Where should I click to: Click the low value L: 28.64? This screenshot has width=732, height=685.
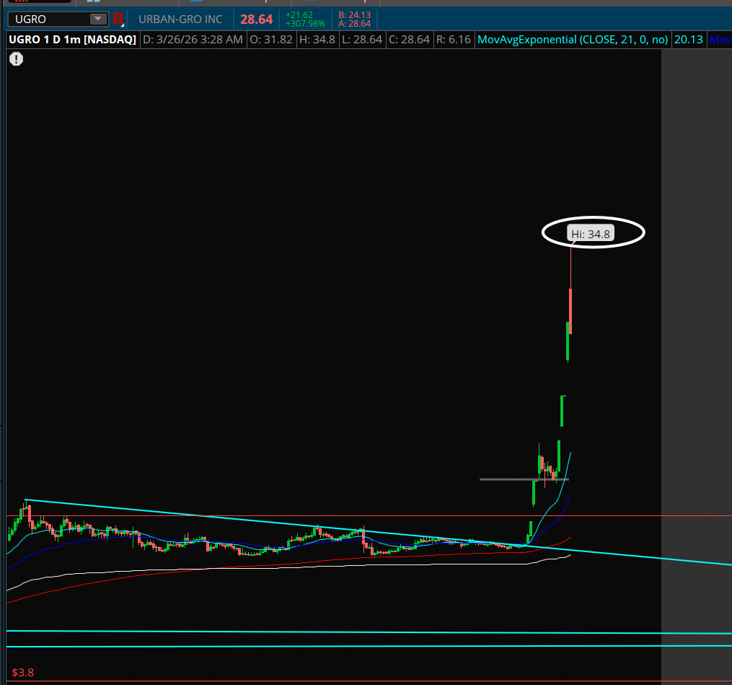(x=362, y=39)
